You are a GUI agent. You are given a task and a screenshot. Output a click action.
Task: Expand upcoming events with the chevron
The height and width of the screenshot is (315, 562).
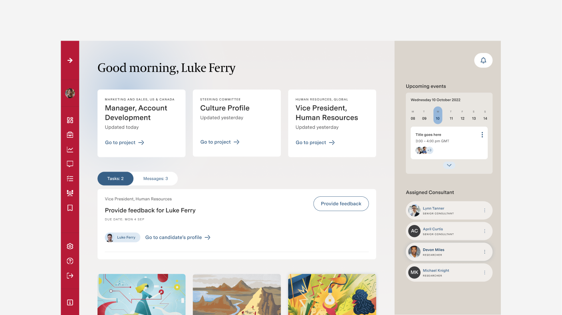tap(449, 165)
